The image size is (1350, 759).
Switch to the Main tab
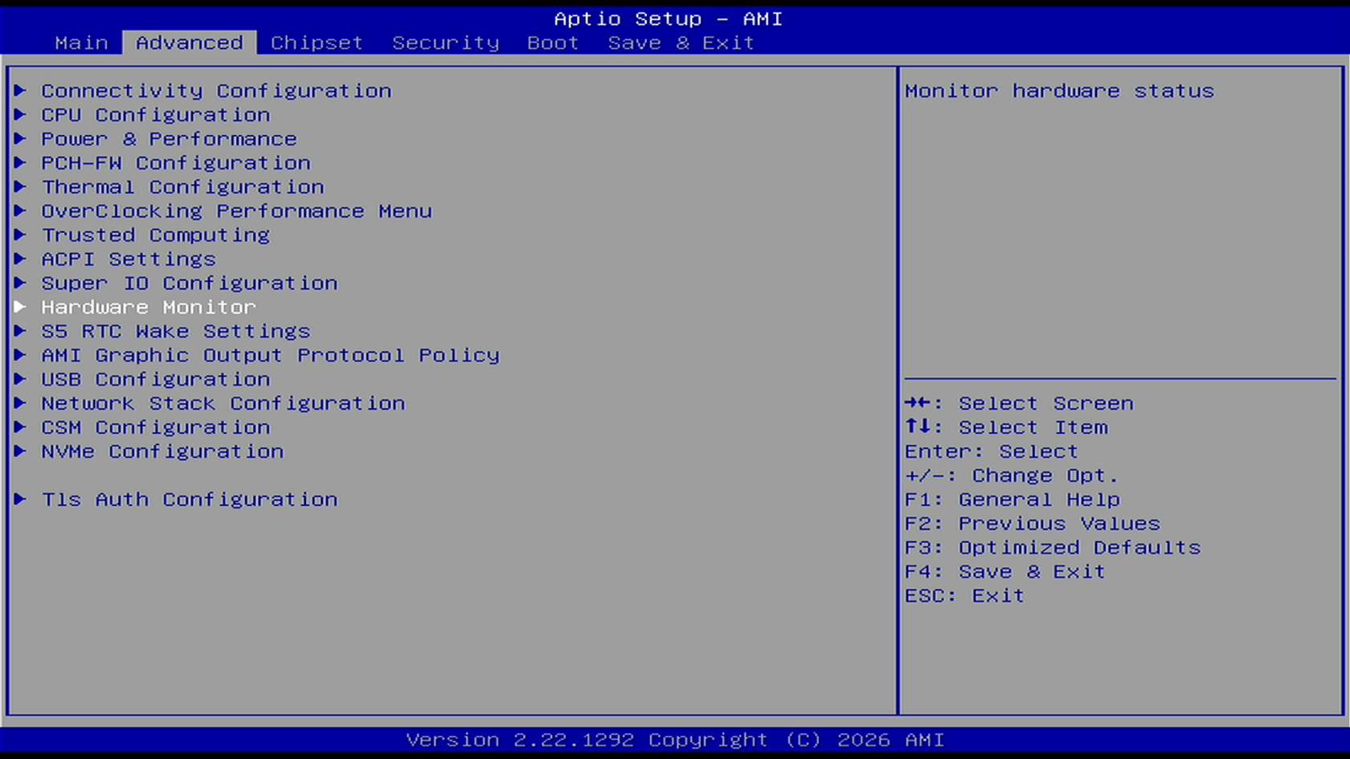click(81, 43)
